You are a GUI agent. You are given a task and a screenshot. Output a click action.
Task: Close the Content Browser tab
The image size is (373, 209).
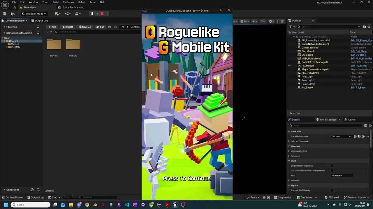coord(27,21)
